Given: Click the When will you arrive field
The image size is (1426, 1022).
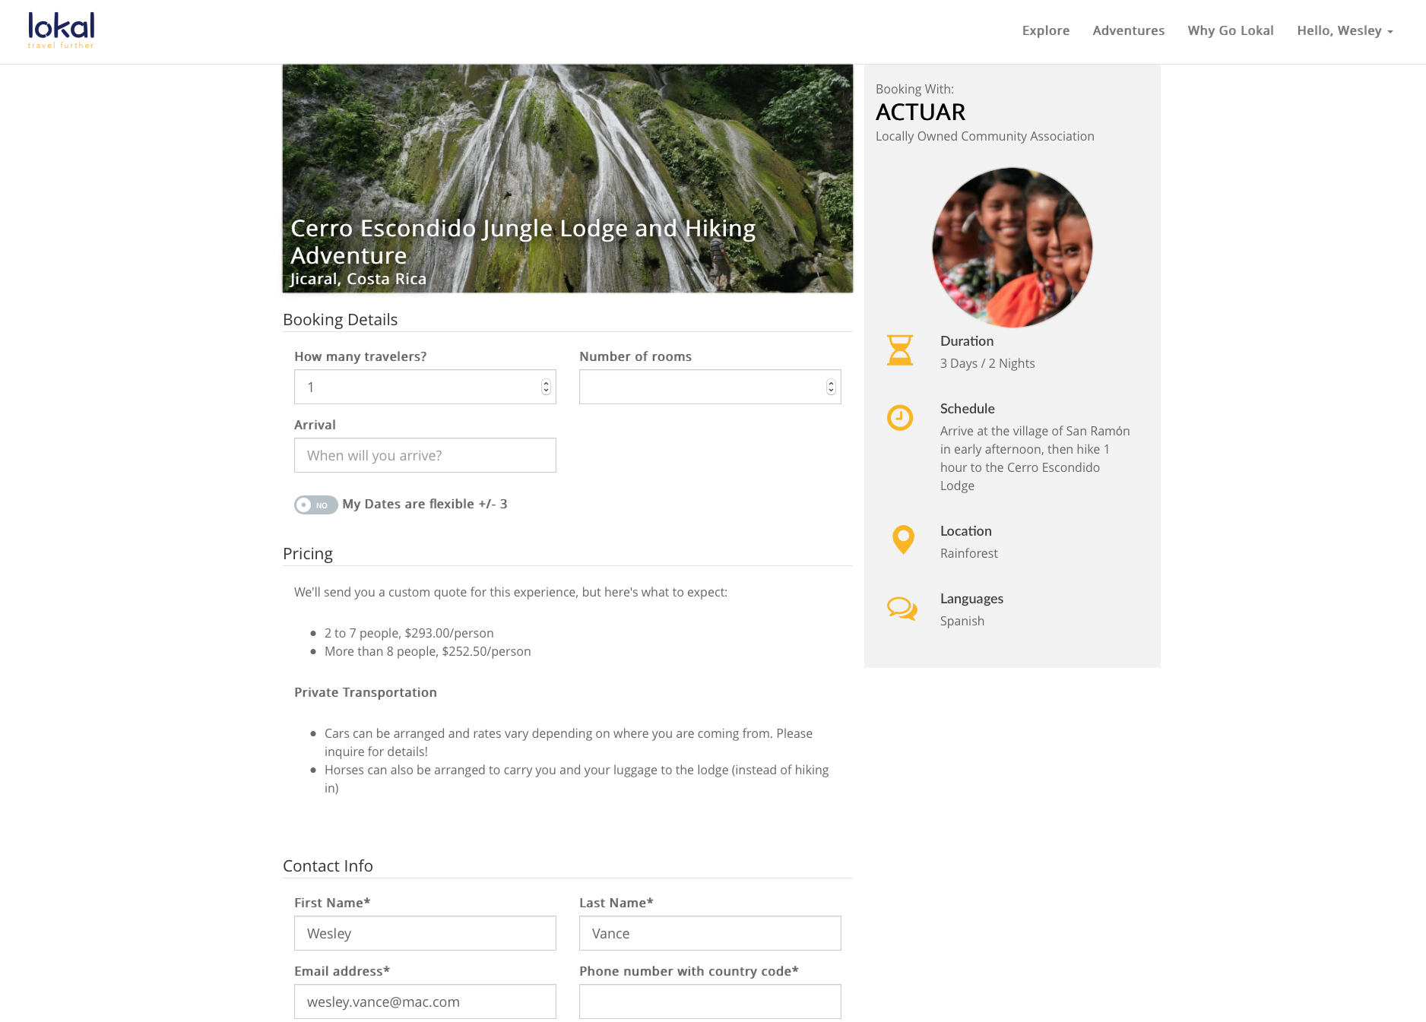Looking at the screenshot, I should pyautogui.click(x=424, y=454).
